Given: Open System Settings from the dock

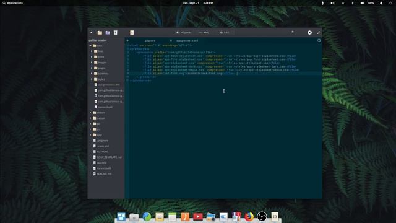Looking at the screenshot, I should pyautogui.click(x=223, y=217).
